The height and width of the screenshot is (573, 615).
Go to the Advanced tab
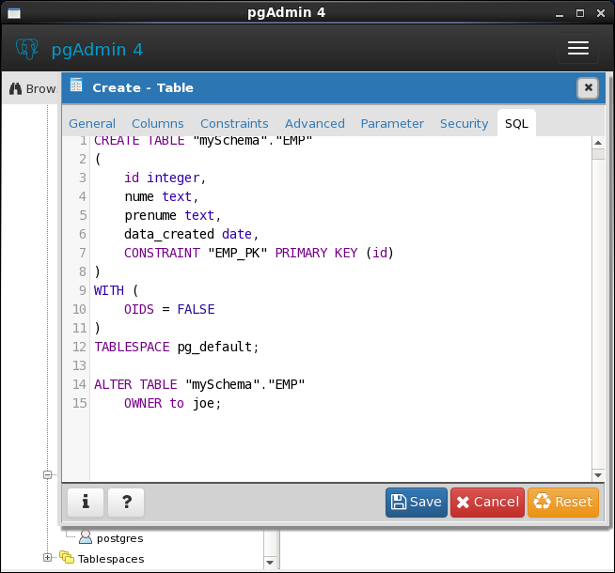(315, 124)
